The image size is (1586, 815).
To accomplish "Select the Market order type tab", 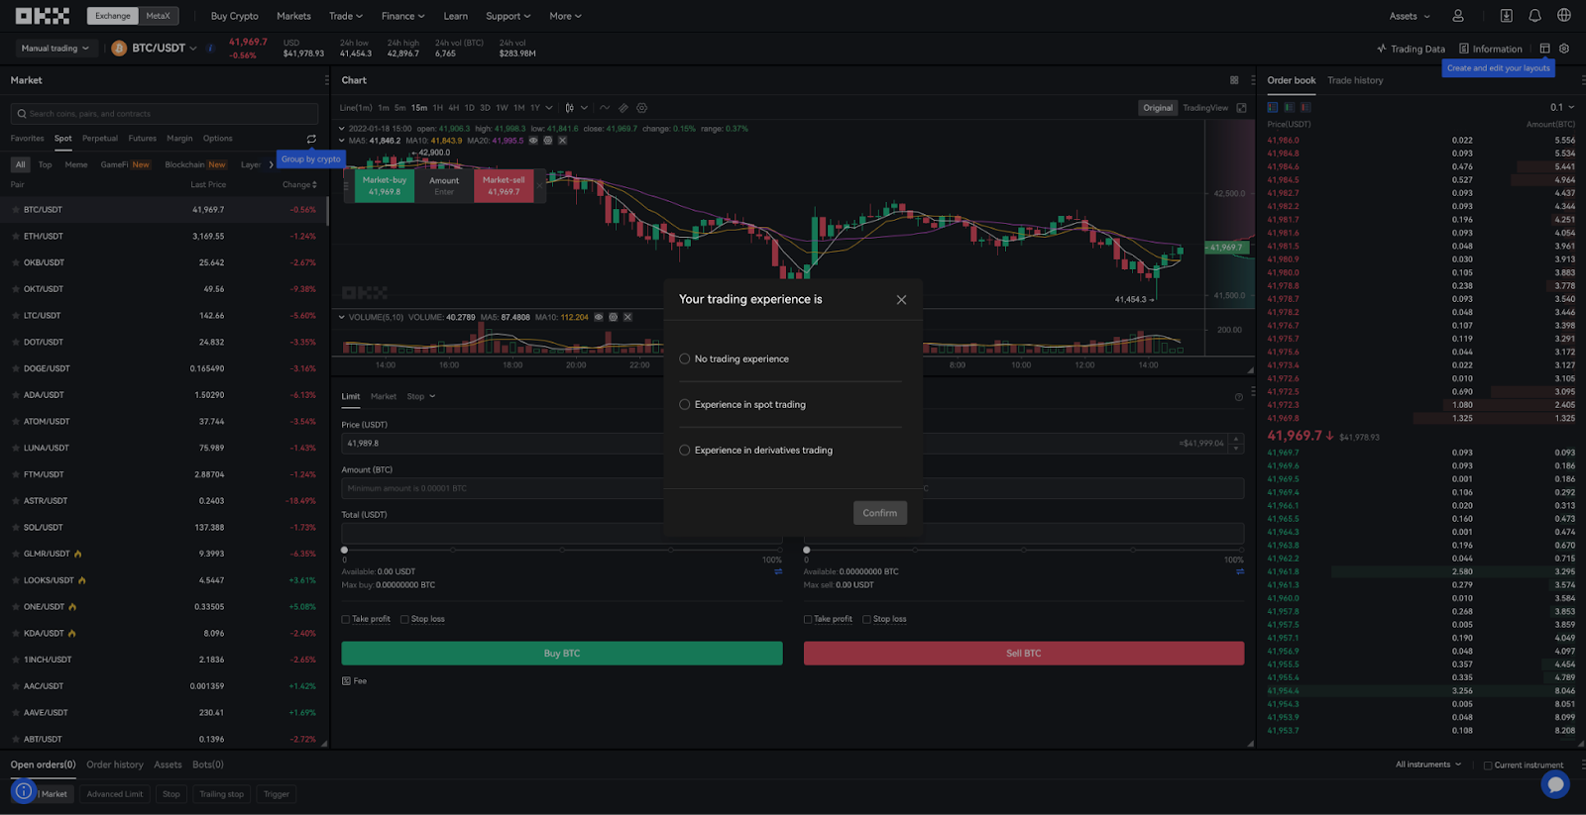I will tap(384, 397).
